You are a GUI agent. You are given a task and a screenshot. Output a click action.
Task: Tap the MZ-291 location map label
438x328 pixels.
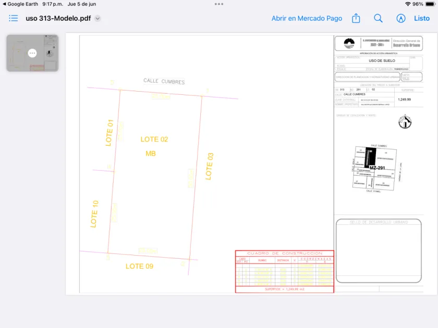(x=377, y=168)
